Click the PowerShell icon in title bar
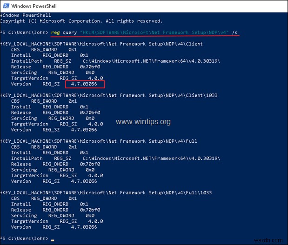288x245 pixels. click(6, 6)
